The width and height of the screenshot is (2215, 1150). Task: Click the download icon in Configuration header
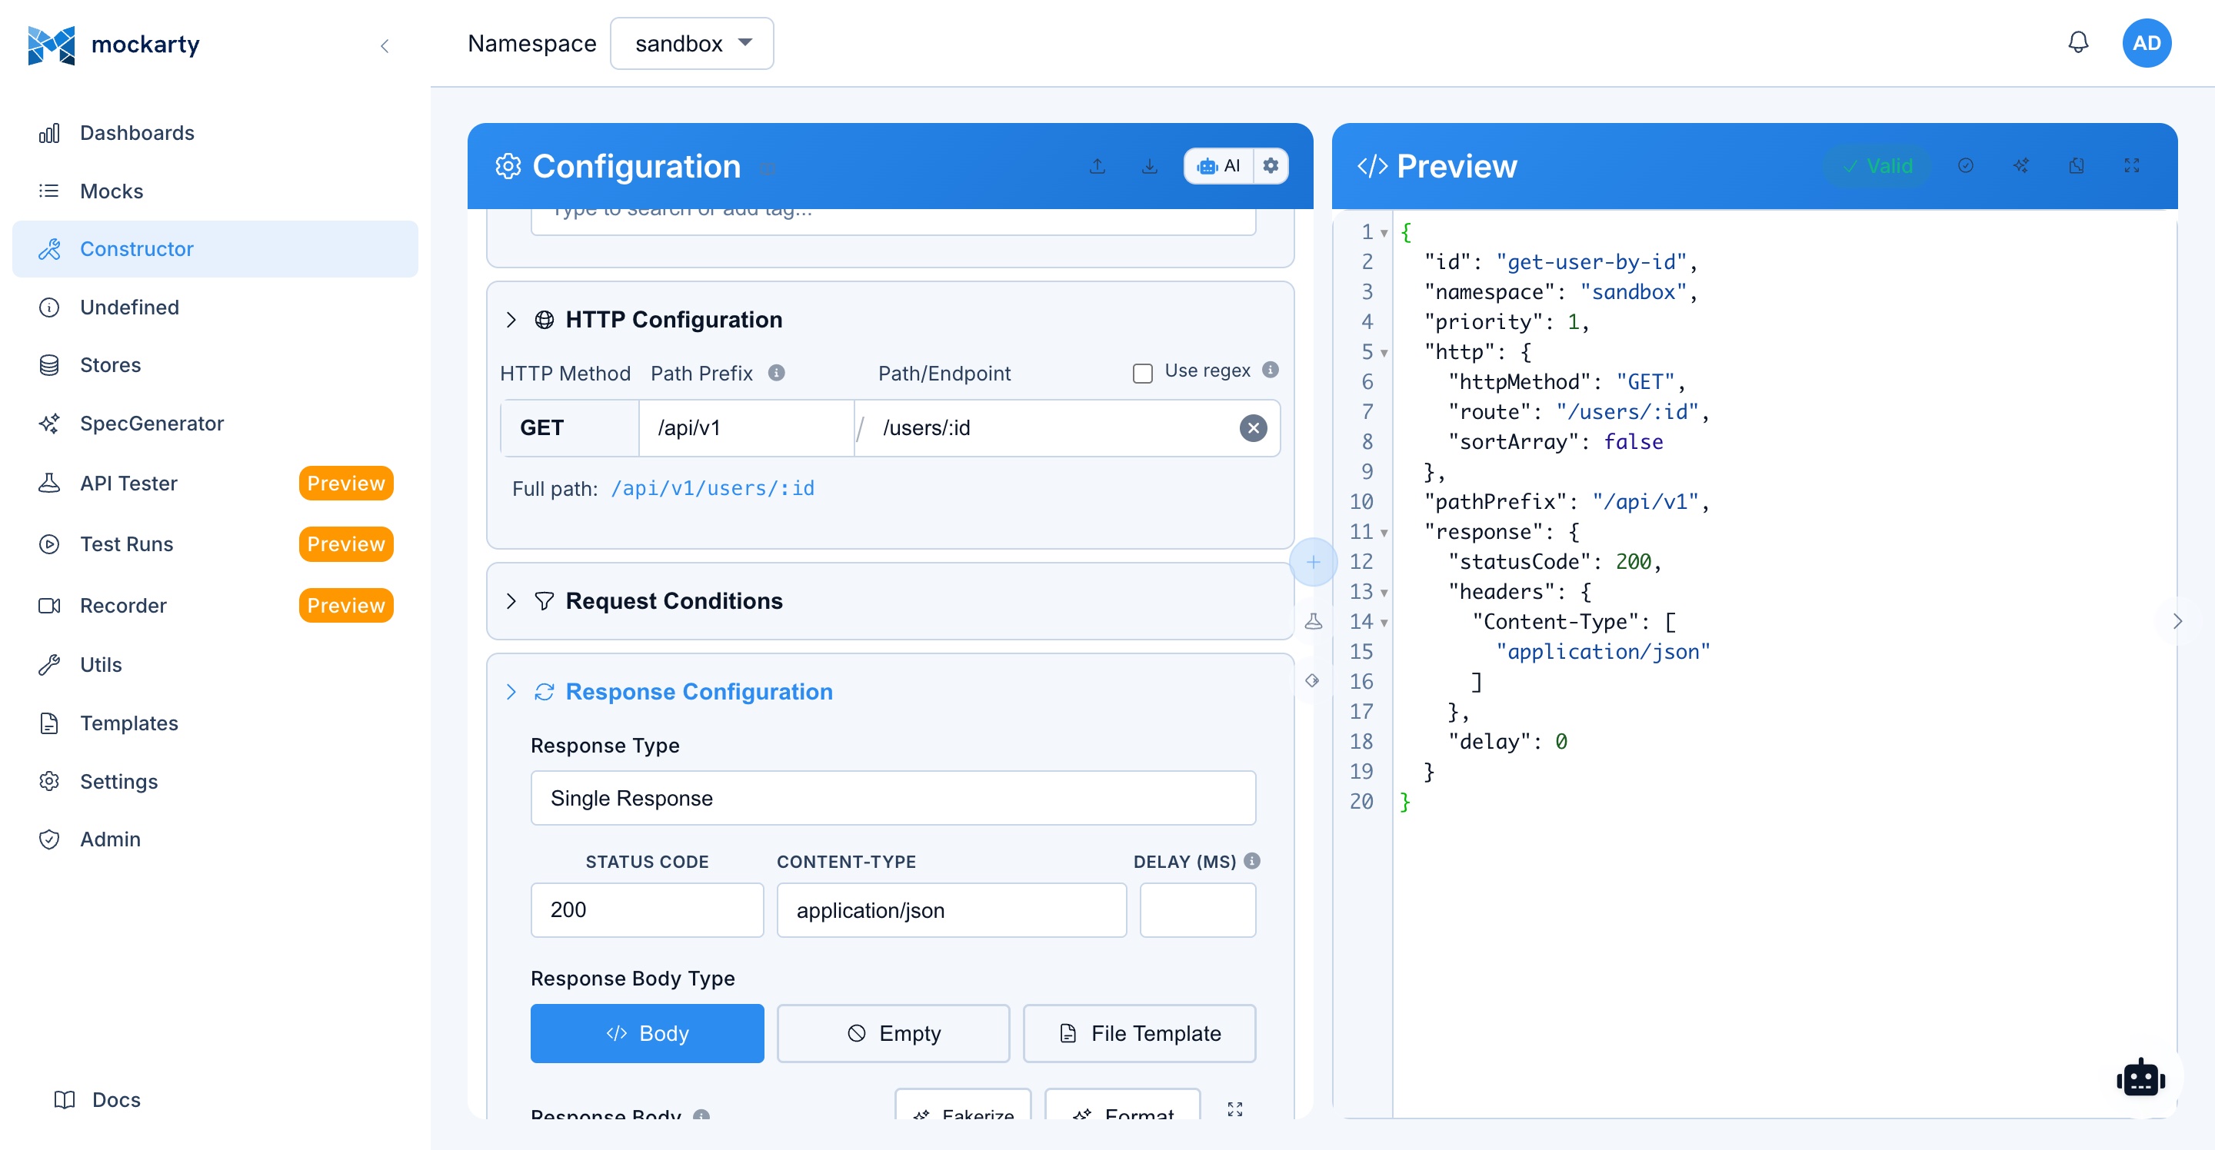click(1149, 166)
